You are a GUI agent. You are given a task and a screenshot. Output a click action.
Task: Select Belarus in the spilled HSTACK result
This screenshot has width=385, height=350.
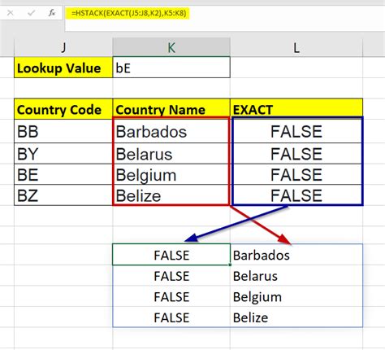[x=296, y=276]
